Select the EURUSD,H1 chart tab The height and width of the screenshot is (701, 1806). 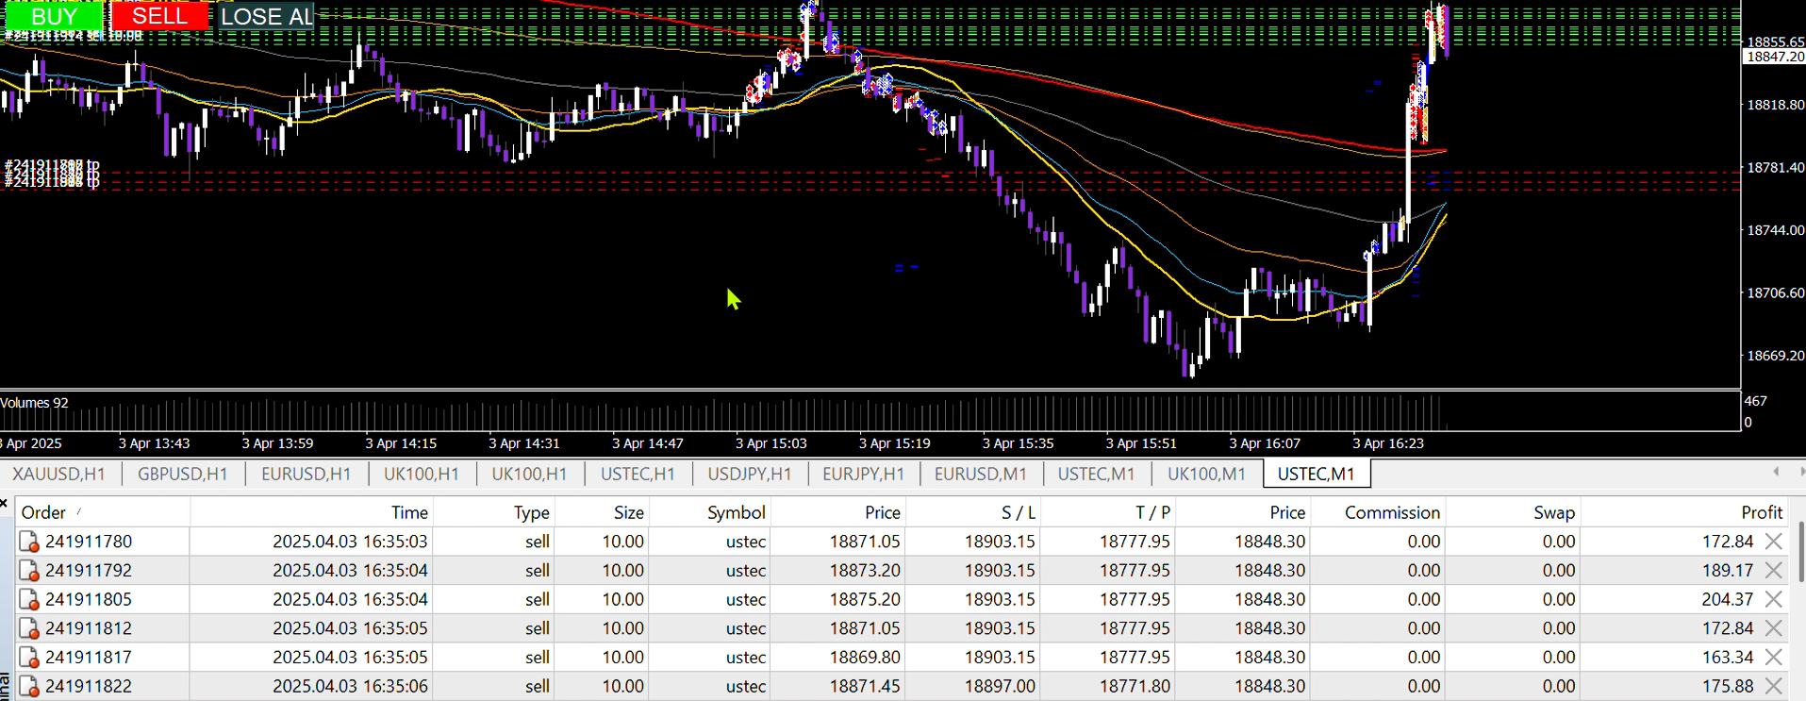[307, 474]
